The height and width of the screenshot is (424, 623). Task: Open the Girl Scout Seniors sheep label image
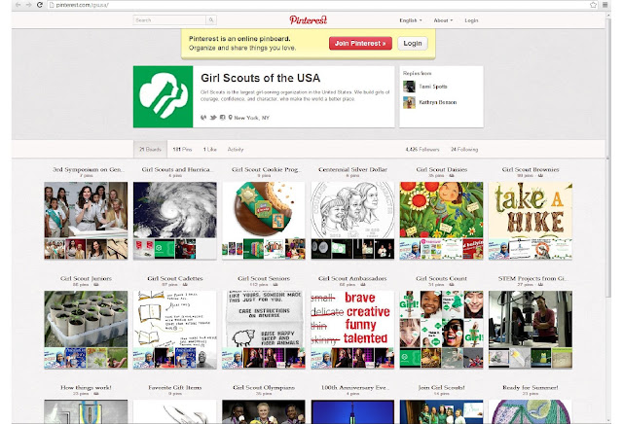pyautogui.click(x=264, y=319)
